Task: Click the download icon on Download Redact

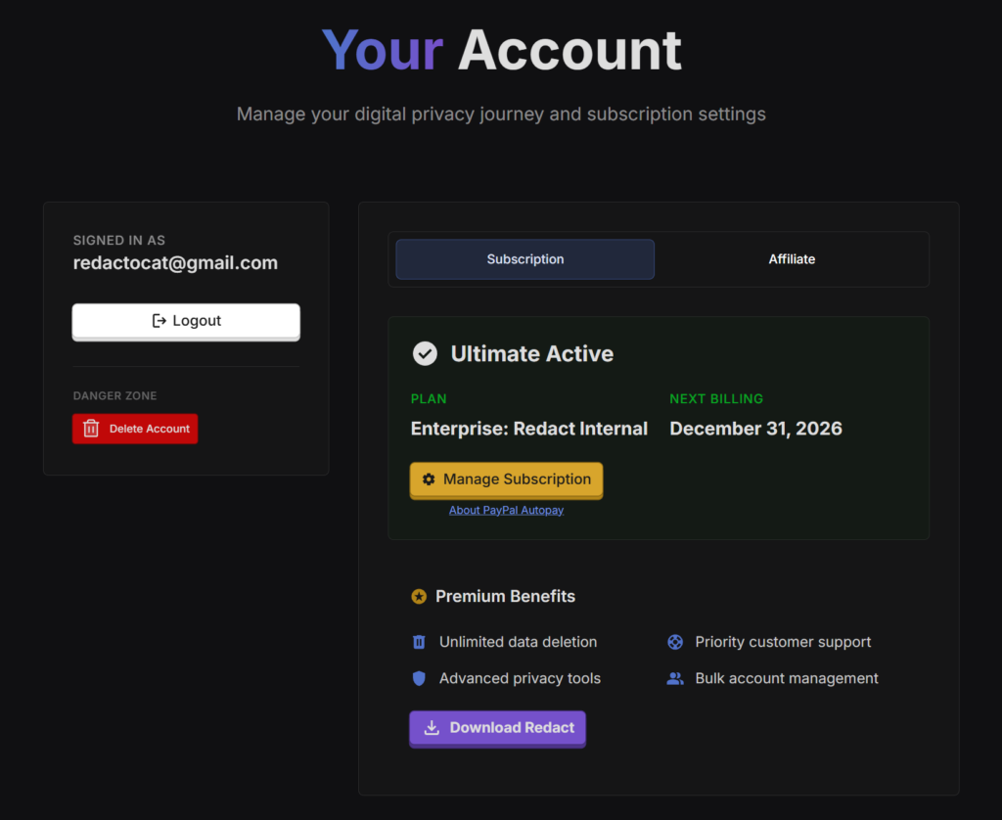Action: click(x=432, y=728)
